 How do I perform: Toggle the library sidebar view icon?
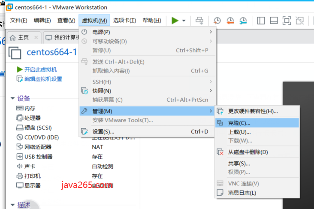tap(261, 21)
